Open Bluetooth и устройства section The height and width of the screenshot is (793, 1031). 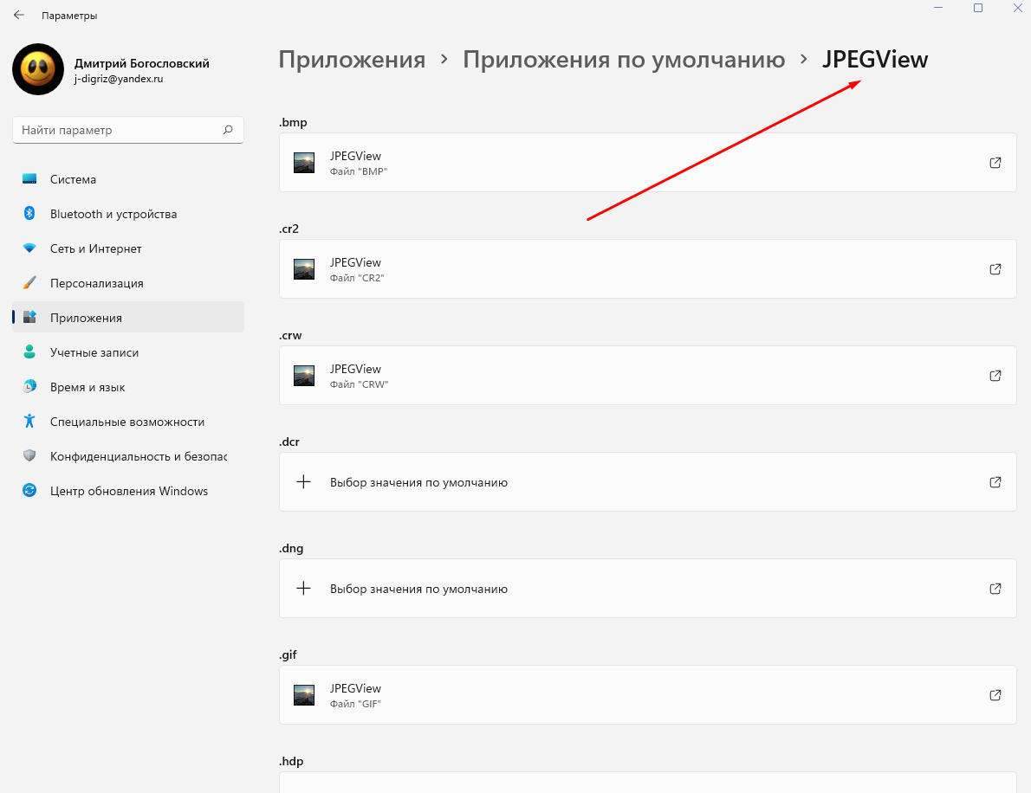tap(113, 214)
